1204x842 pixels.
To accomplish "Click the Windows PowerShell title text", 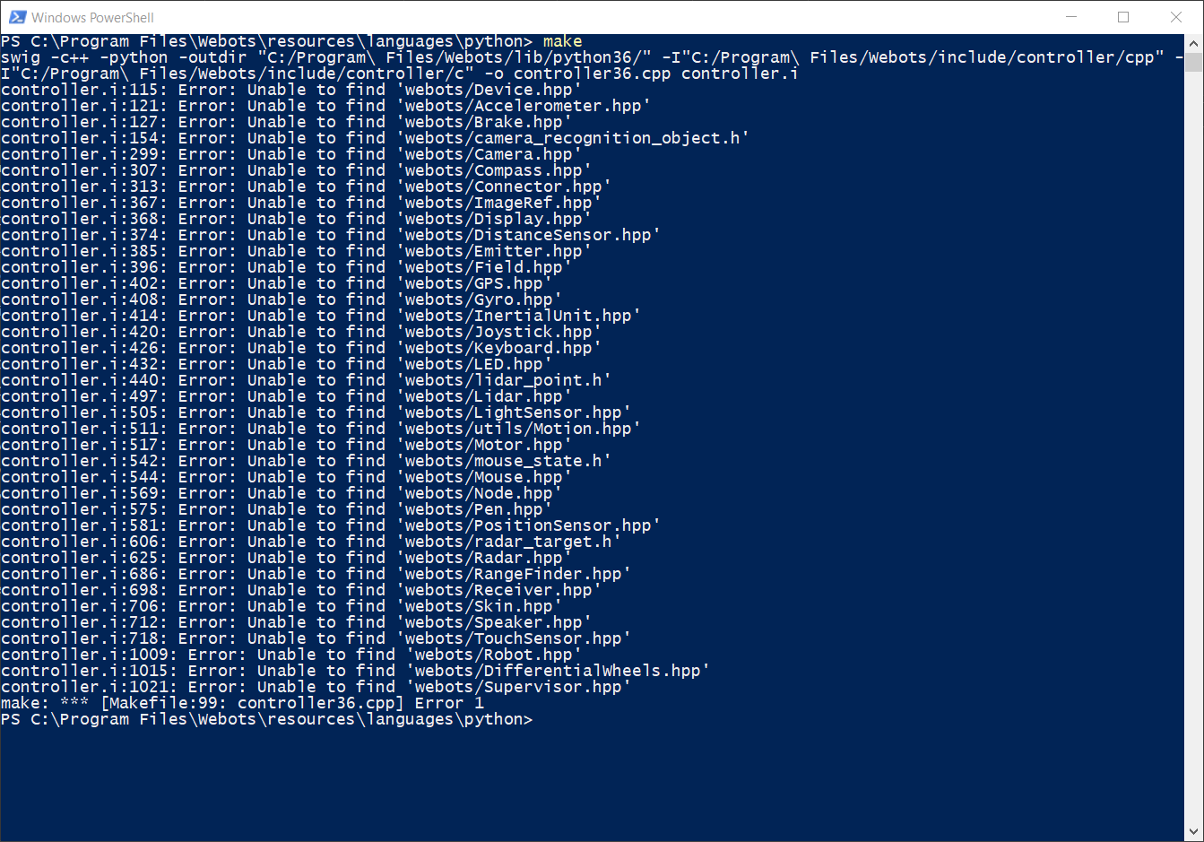I will point(92,17).
